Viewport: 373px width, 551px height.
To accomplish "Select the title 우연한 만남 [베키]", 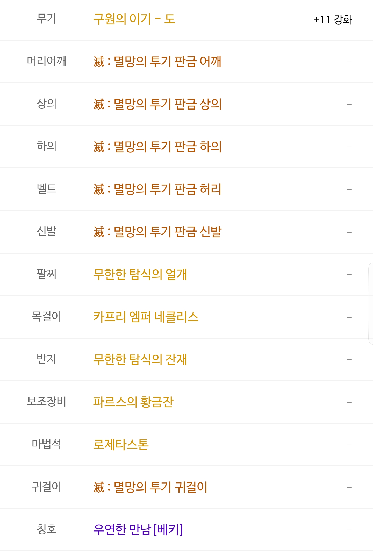I will (138, 530).
